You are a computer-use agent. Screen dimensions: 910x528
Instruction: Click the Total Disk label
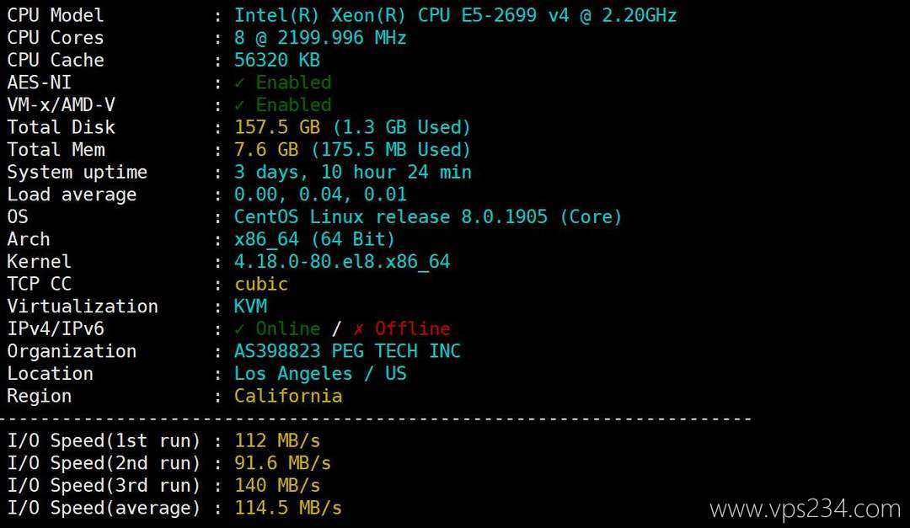(61, 127)
